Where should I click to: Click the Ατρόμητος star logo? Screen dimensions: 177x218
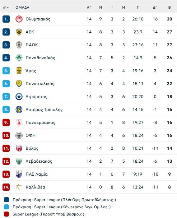[19, 97]
